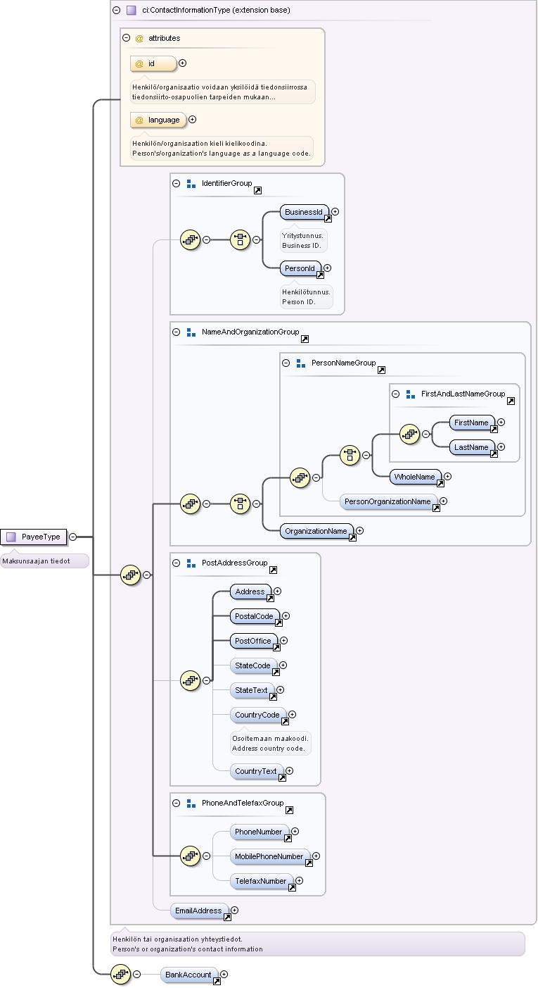Select the EmailAddress element
The width and height of the screenshot is (538, 988).
point(200,911)
